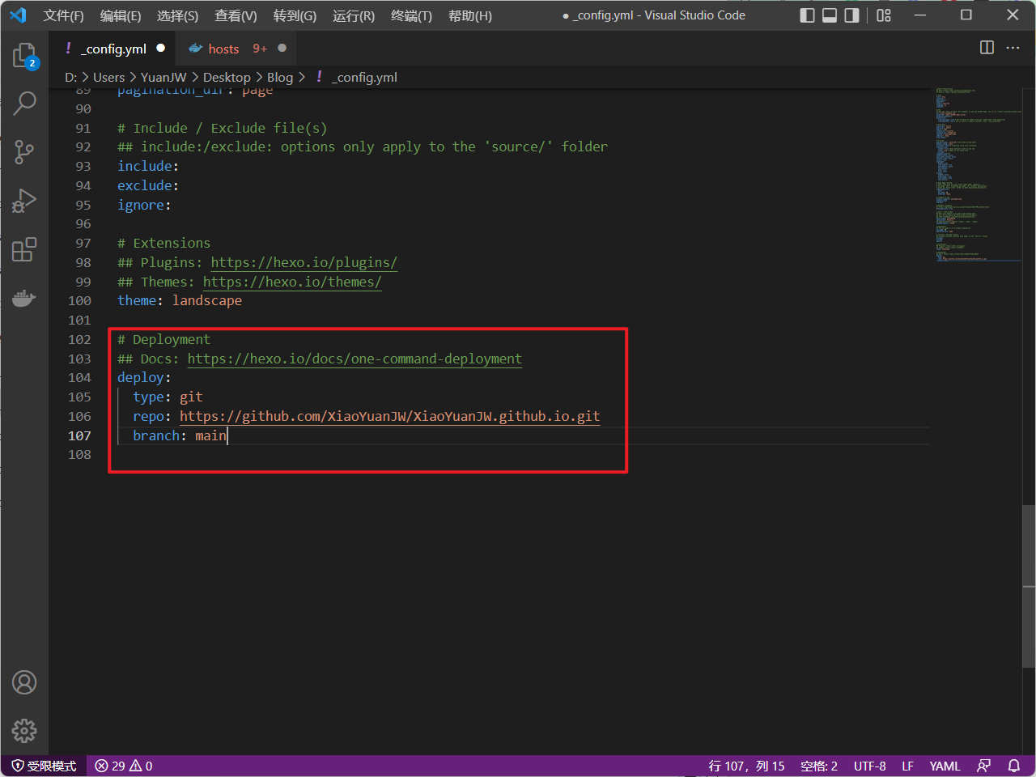Open the Extensions view icon
The height and width of the screenshot is (777, 1036).
point(24,248)
